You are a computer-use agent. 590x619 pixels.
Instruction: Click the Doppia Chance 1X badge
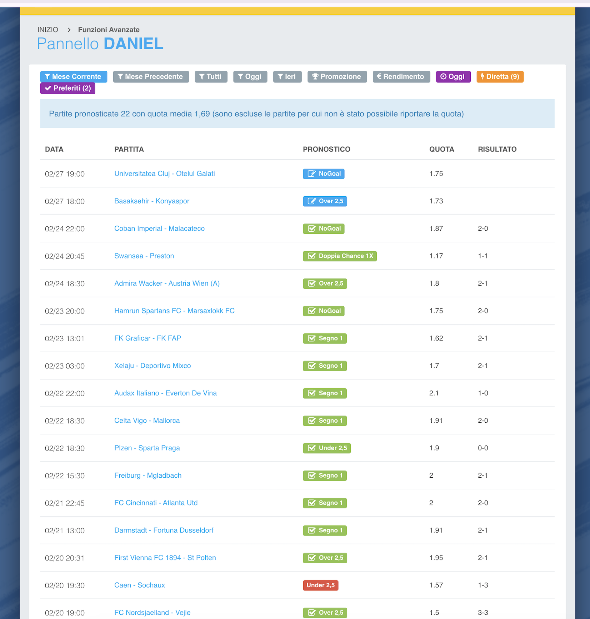click(x=340, y=256)
